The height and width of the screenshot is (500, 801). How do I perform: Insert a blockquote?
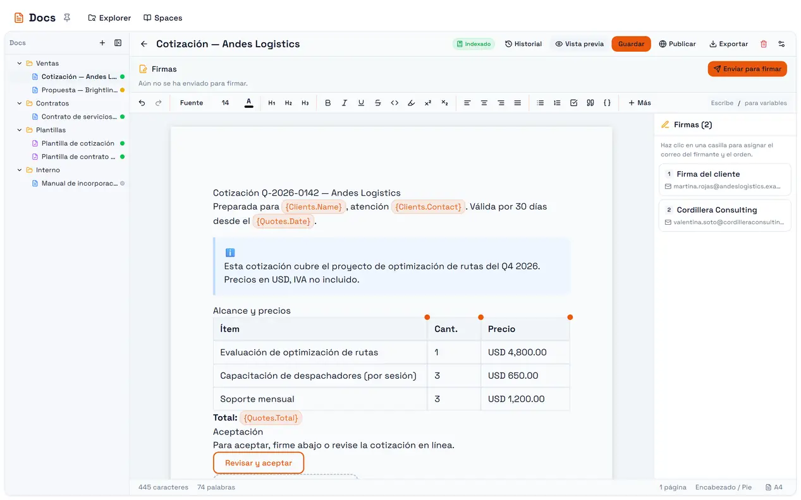pos(590,103)
